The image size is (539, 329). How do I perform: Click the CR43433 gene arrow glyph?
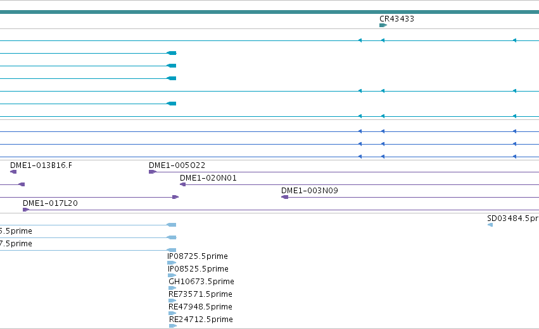383,25
